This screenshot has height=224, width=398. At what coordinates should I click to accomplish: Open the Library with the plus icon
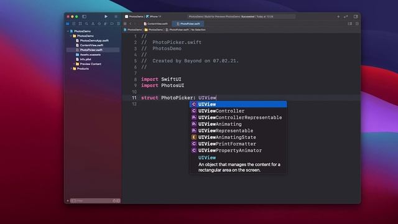(x=338, y=17)
